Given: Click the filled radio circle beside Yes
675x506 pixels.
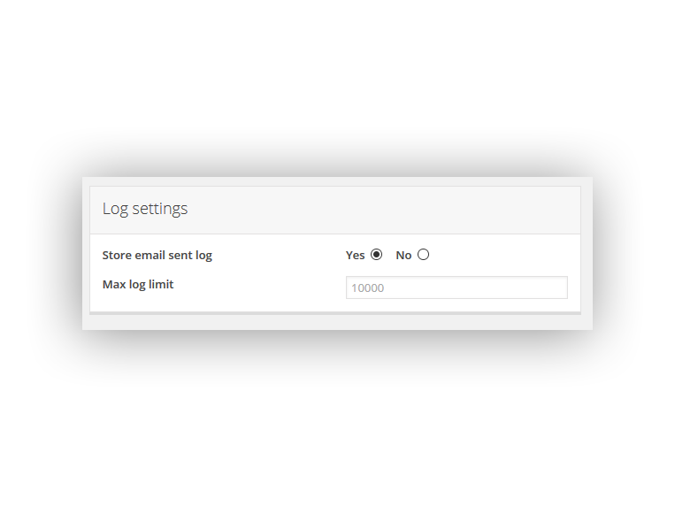Looking at the screenshot, I should 377,255.
